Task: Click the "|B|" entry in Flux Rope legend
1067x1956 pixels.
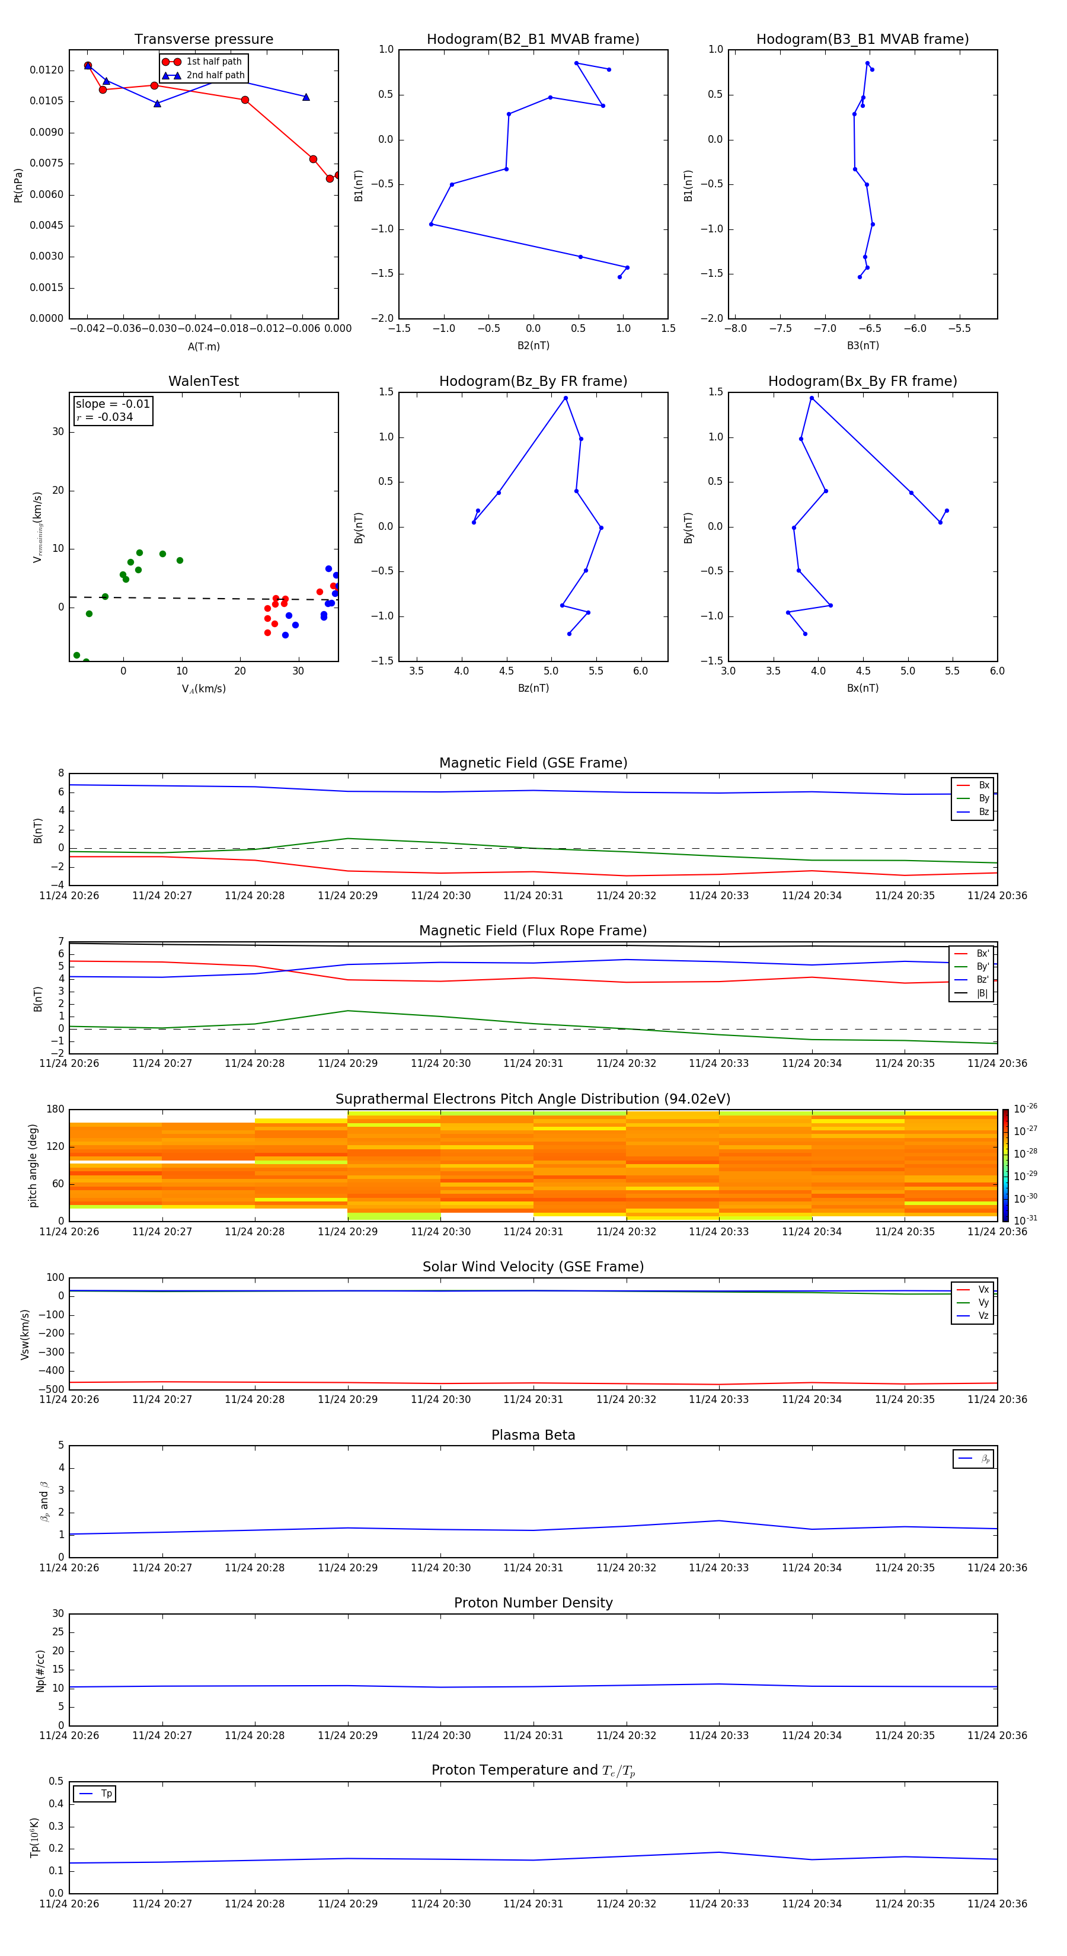Action: (972, 993)
